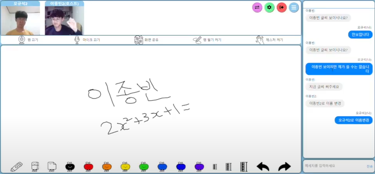Focus the 메세지를 입력하세요 message input
This screenshot has width=375, height=174.
pos(334,166)
